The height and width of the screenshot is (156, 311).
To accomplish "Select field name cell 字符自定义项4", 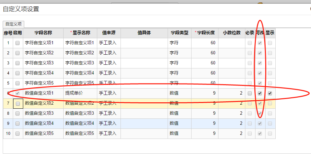I will pos(43,73).
